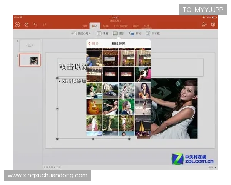Tap the battery indicator in the status bar
This screenshot has width=231, height=185.
[214, 18]
